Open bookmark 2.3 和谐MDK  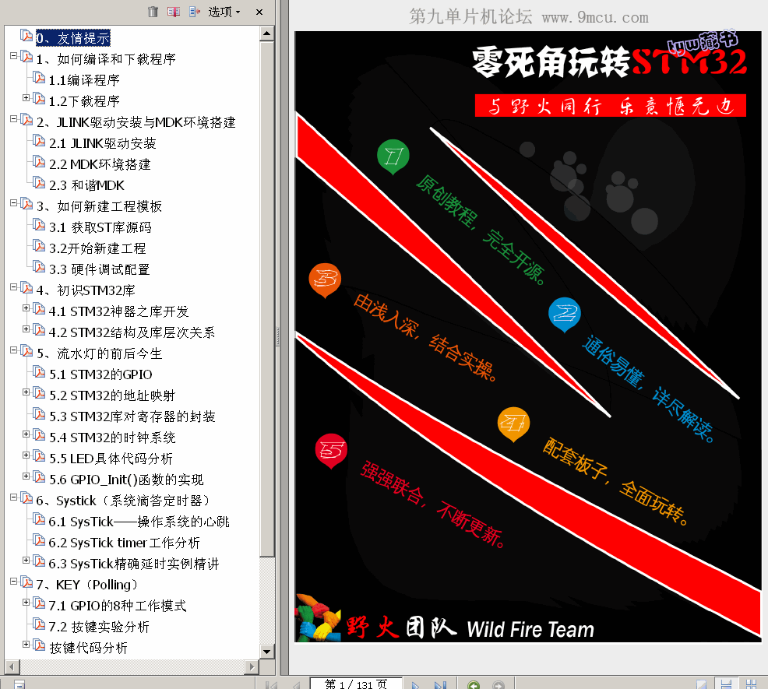coord(86,185)
